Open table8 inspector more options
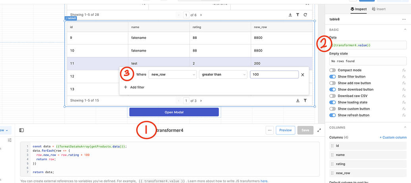The image size is (411, 183). pos(404,19)
